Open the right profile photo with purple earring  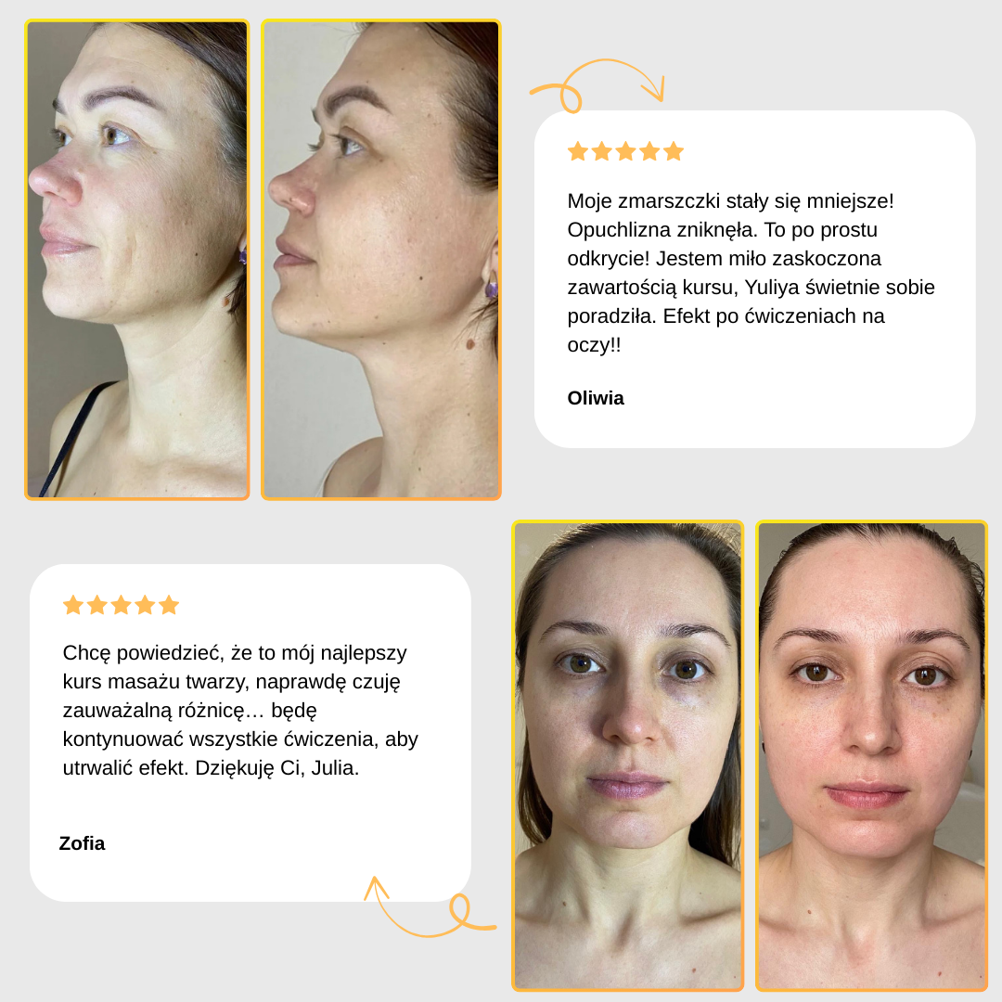[x=381, y=260]
